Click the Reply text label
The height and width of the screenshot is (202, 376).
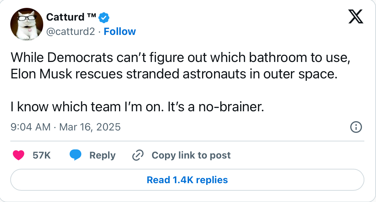[102, 155]
